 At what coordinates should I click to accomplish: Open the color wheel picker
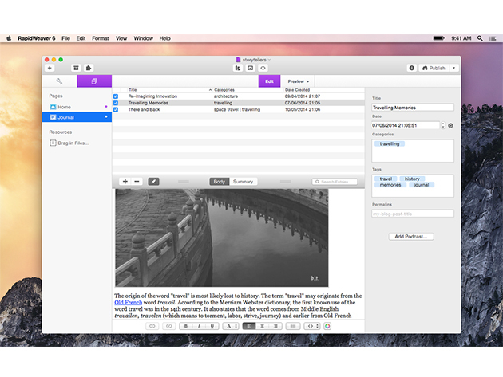(x=327, y=326)
